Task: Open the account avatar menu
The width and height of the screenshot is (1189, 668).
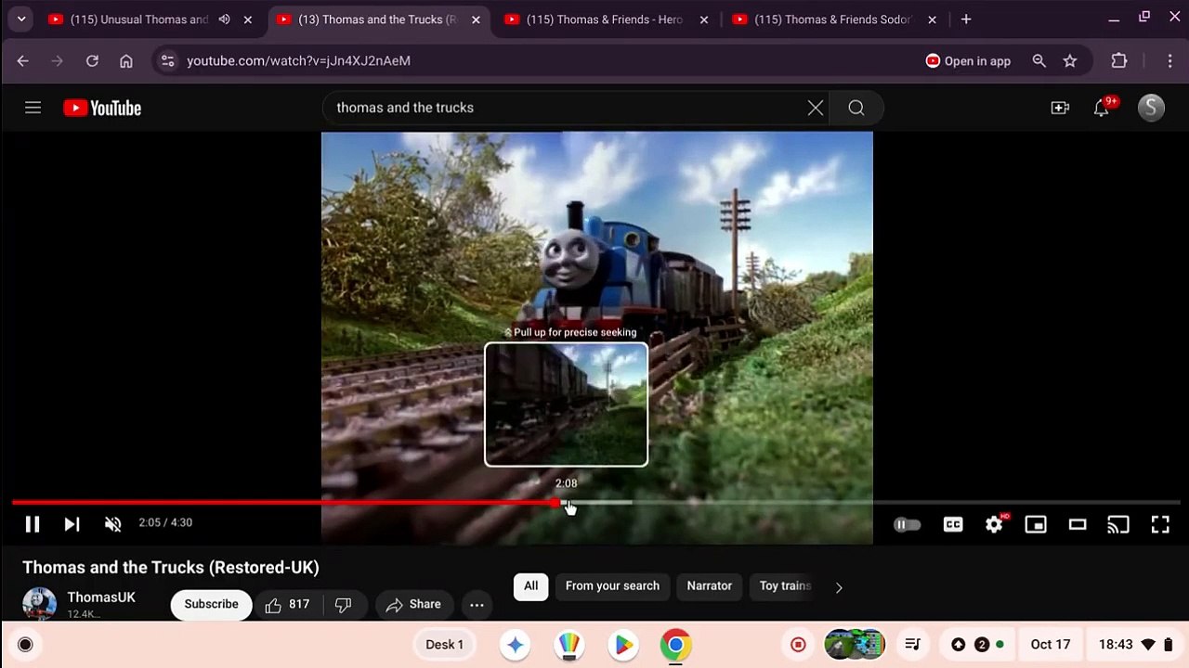Action: [1151, 108]
